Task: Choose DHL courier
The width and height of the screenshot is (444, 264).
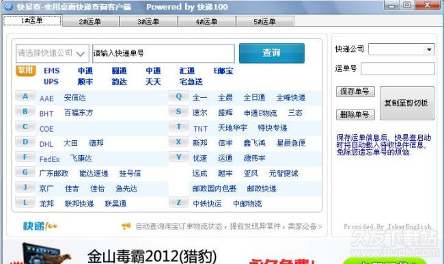Action: pyautogui.click(x=46, y=144)
